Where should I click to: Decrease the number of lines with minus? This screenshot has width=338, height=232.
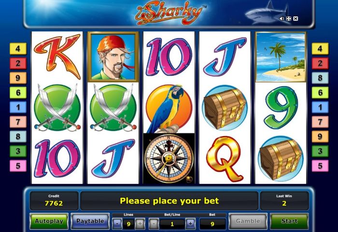[x=117, y=224]
